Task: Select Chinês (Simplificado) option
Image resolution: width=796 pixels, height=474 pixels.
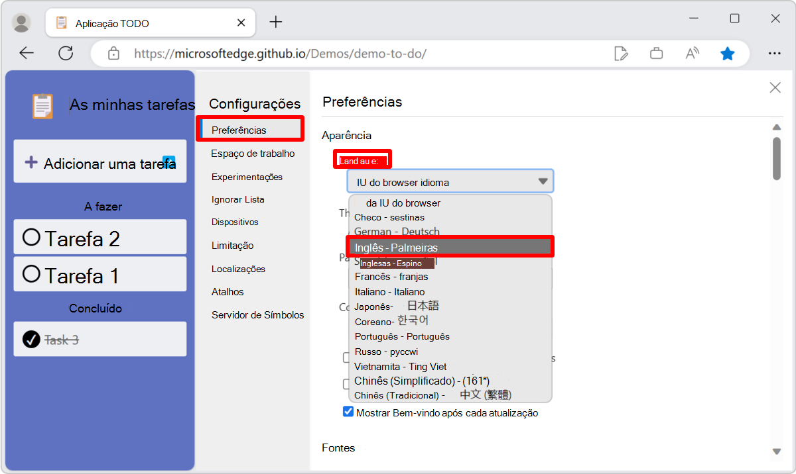Action: [x=450, y=381]
